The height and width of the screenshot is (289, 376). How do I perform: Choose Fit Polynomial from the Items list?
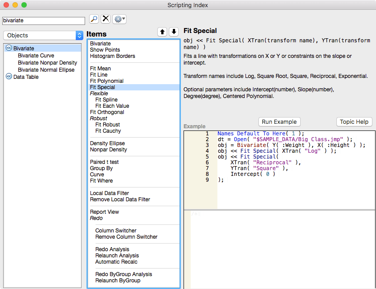(x=107, y=81)
